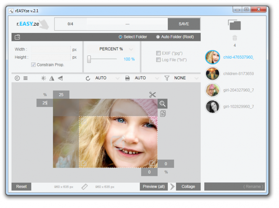Click the r.EASY.ze logo
Screen dimensions: 279x208
33,24
